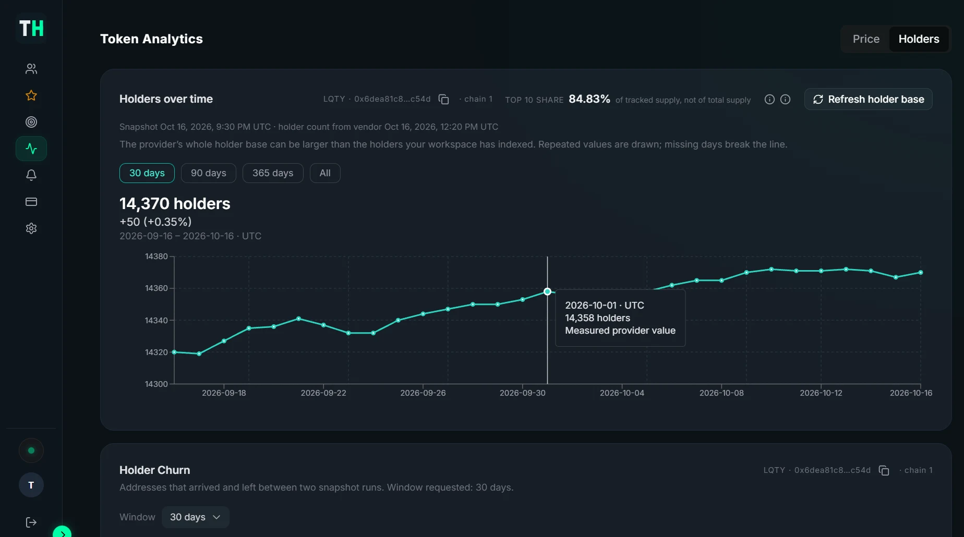This screenshot has height=537, width=964.
Task: Click the +50 (+0.35%) change text
Action: [x=155, y=222]
